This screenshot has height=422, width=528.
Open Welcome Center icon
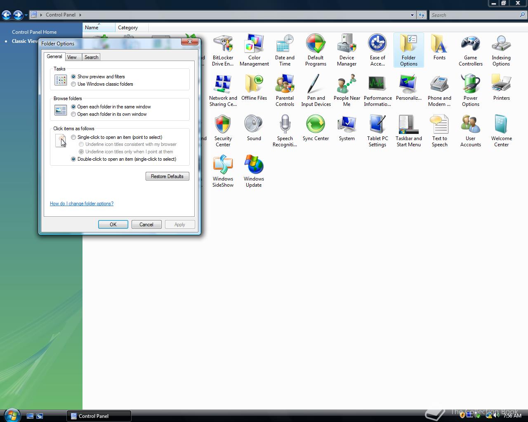[501, 131]
